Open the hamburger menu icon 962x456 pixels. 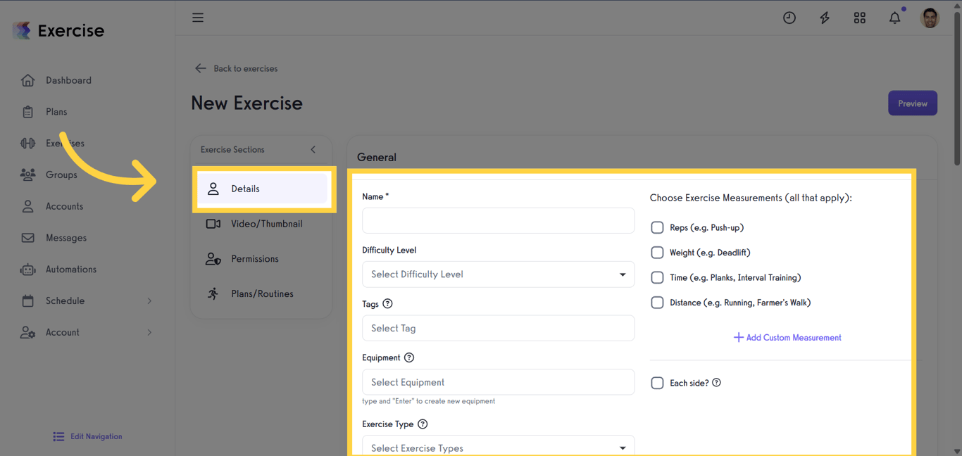pos(198,18)
